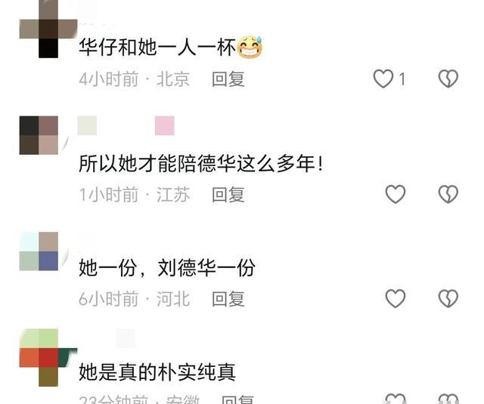Like the comment 她一份，刘德华一份
484x404 pixels.
pos(396,298)
